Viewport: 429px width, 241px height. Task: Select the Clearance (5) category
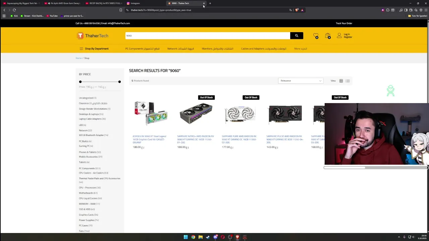[93, 103]
